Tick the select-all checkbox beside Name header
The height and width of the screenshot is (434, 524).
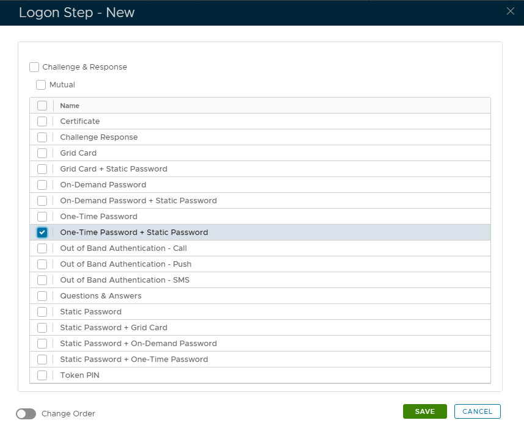(x=42, y=106)
